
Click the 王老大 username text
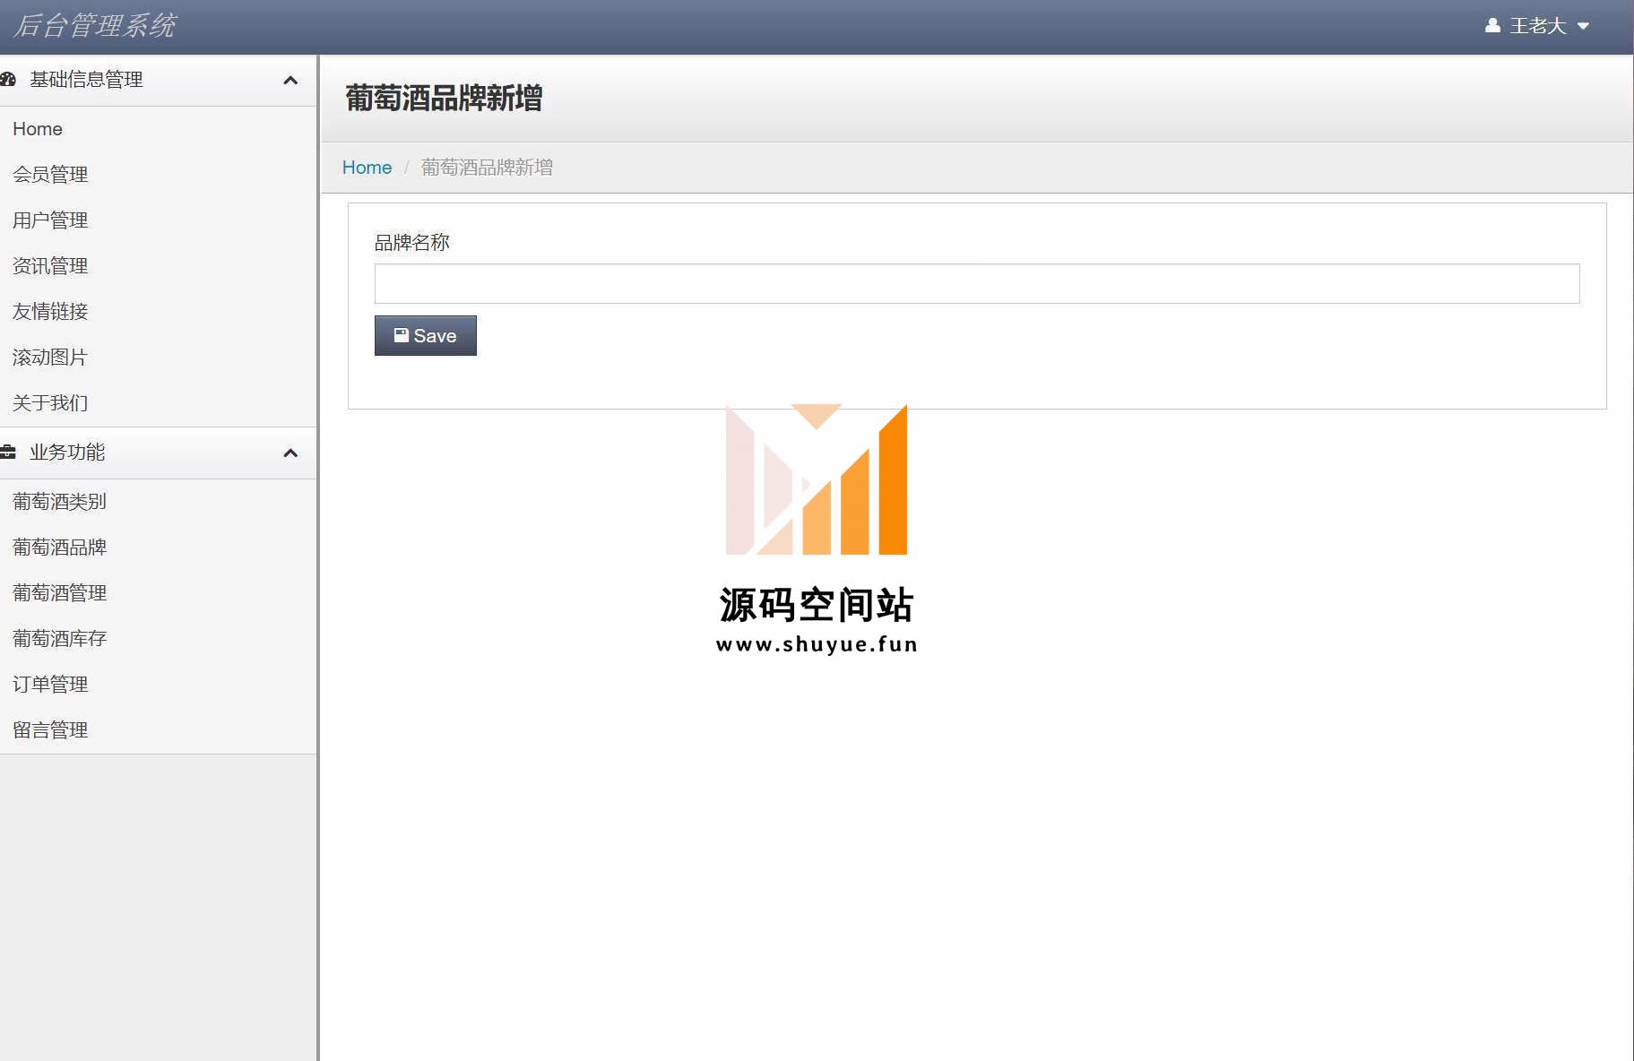tap(1538, 26)
